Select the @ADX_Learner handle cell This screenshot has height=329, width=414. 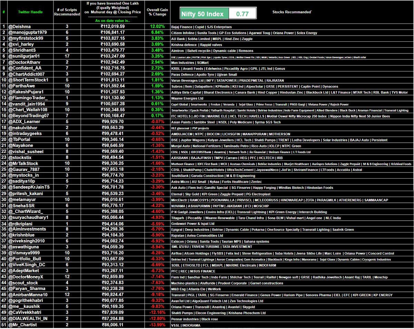30,122
